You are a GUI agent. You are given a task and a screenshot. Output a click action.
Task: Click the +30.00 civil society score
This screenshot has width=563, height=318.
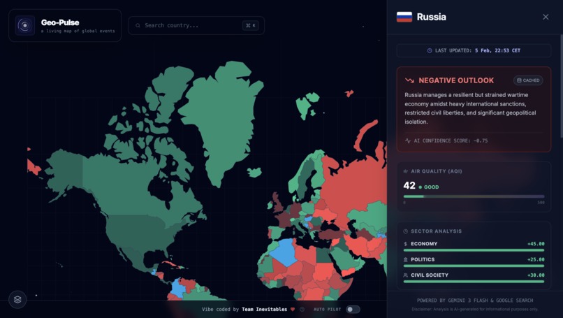point(536,275)
